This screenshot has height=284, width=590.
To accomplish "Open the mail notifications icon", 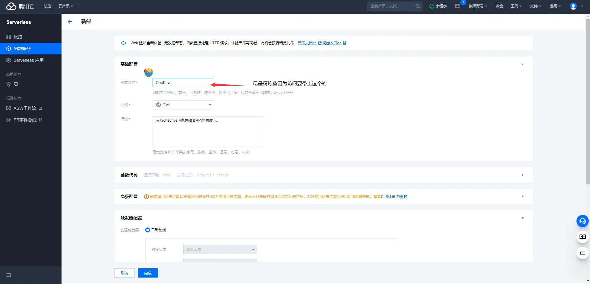I will click(x=458, y=6).
